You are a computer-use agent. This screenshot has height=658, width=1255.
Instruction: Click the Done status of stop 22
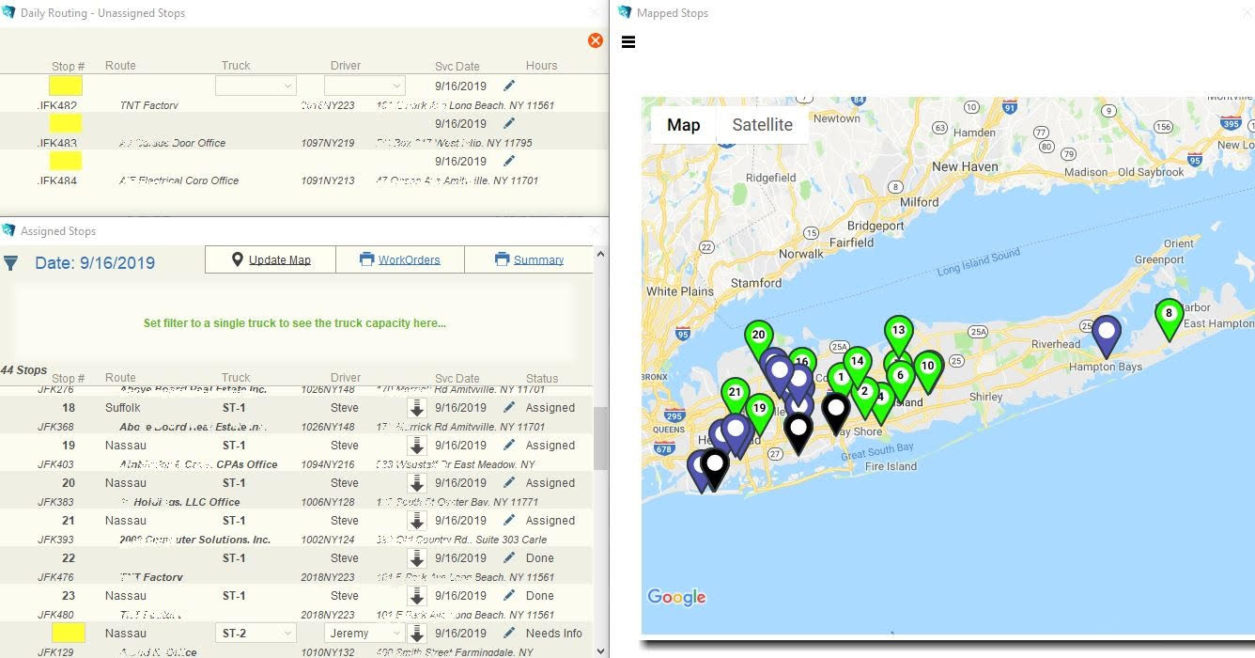point(540,558)
